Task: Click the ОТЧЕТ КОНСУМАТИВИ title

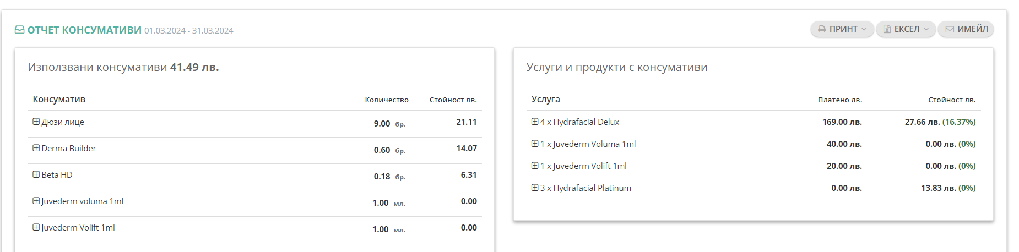Action: 84,30
